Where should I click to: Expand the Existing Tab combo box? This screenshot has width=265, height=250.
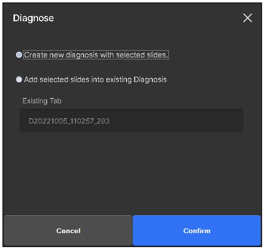tap(132, 121)
